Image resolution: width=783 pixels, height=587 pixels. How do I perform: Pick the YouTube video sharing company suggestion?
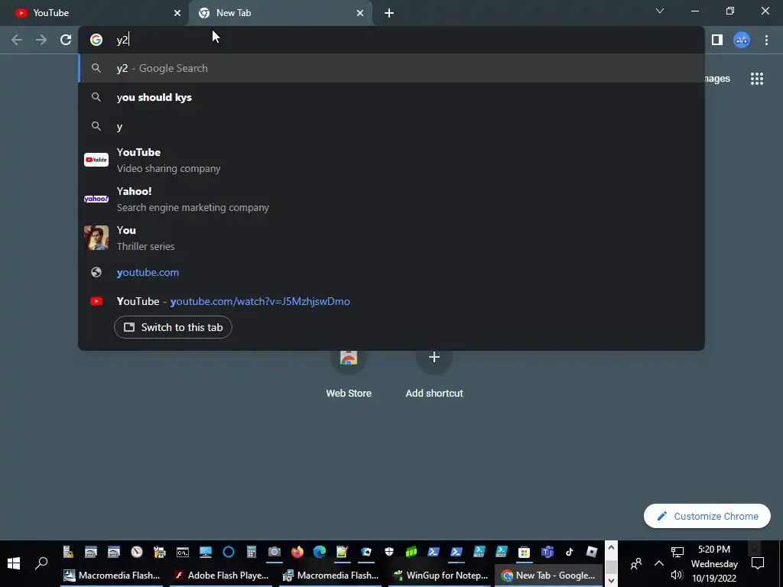point(391,160)
